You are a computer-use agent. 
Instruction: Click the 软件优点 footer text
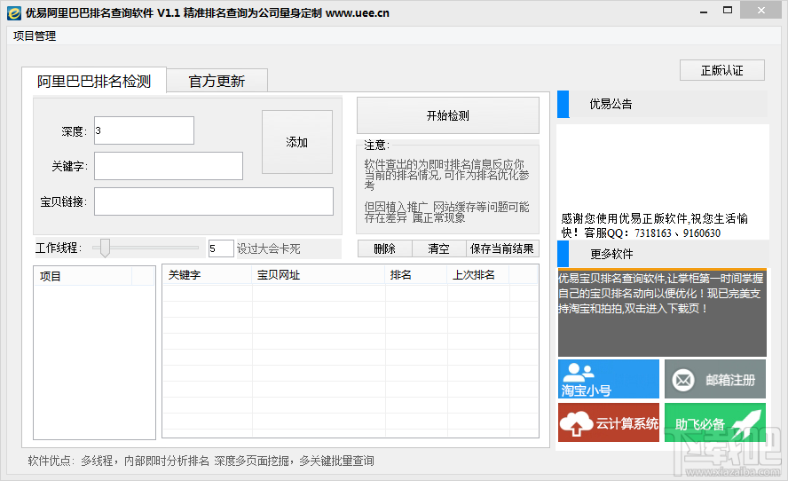201,461
